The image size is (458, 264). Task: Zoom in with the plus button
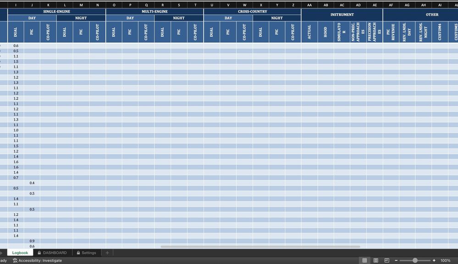pyautogui.click(x=434, y=260)
